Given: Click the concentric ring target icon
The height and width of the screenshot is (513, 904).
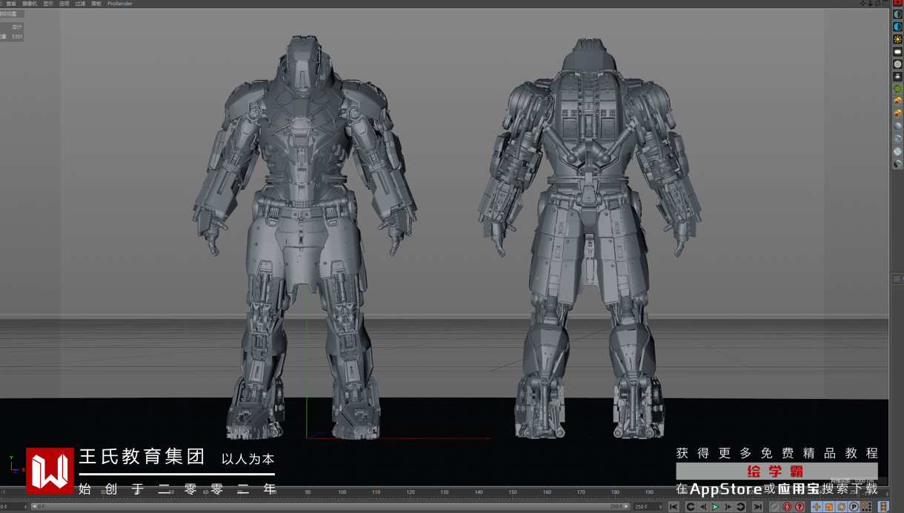Looking at the screenshot, I should pos(897,64).
